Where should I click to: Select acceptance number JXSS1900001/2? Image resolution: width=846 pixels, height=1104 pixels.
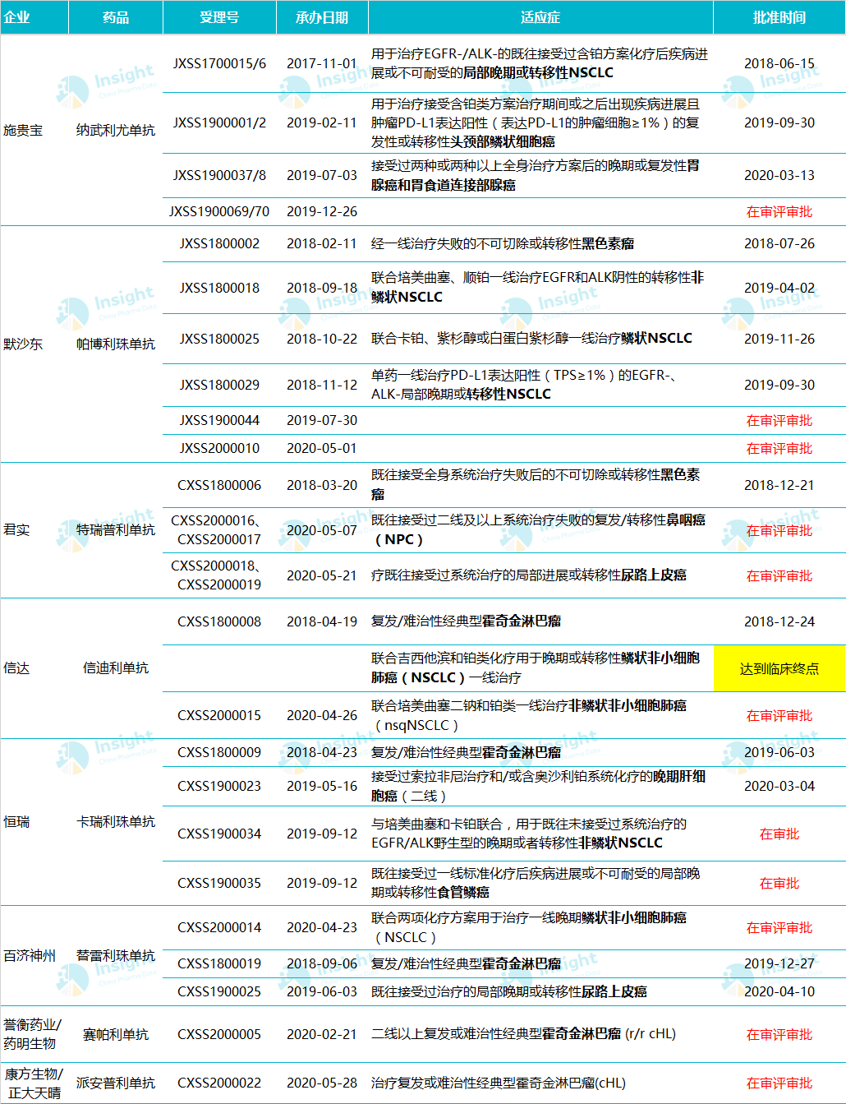(219, 122)
